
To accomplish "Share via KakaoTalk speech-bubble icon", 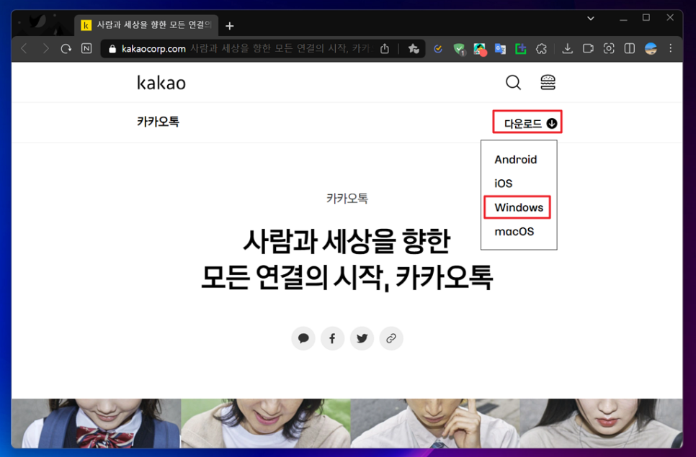I will click(303, 339).
